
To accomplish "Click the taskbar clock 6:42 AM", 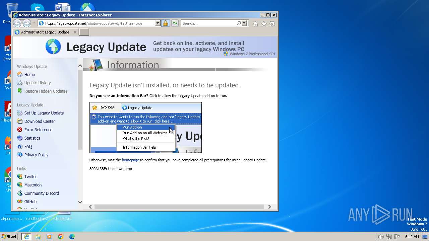I will coord(412,237).
